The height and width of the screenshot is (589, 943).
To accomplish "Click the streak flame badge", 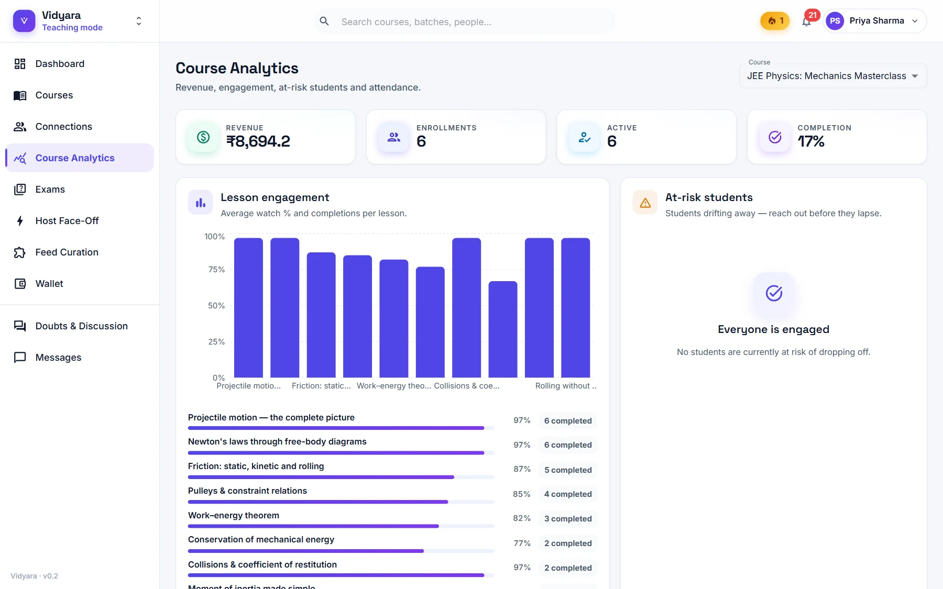I will point(775,21).
